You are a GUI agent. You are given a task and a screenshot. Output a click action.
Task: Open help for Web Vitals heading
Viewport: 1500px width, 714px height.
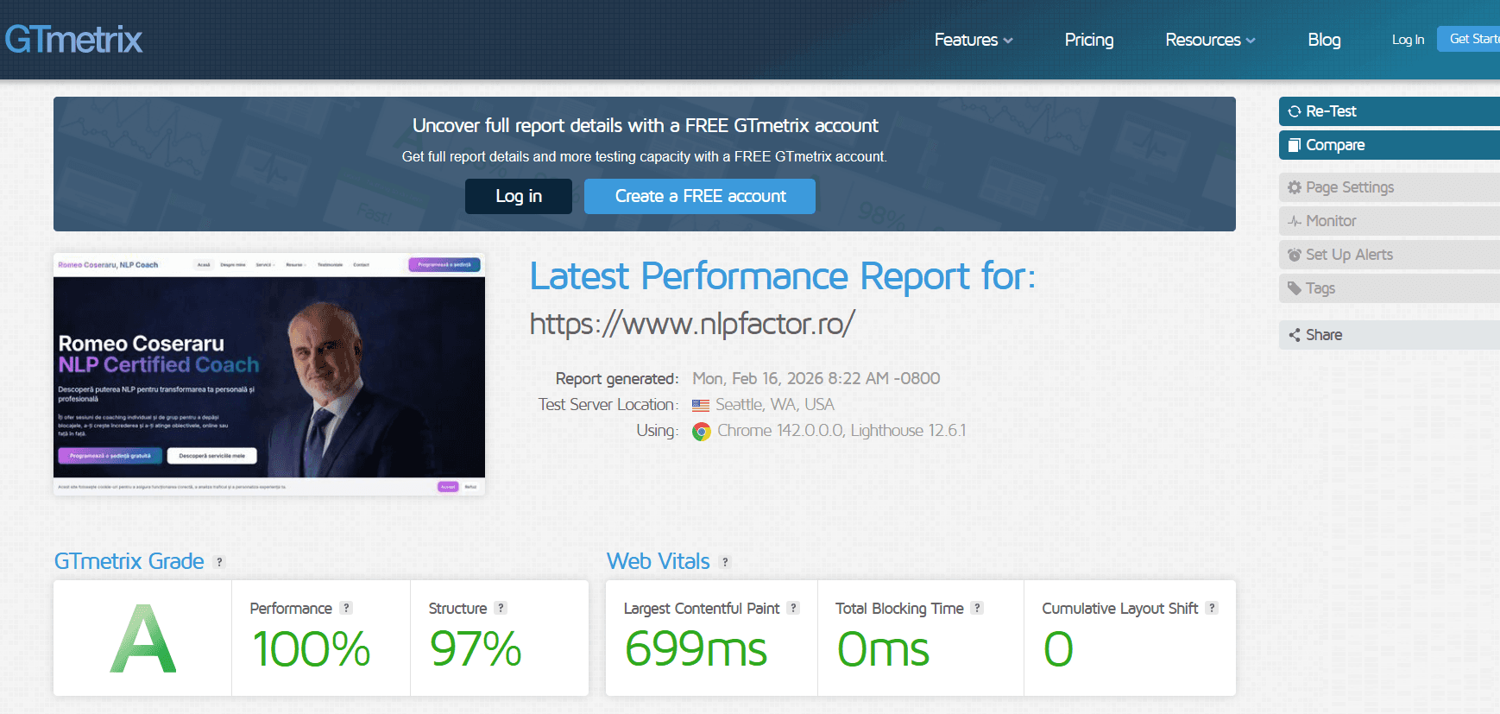726,562
